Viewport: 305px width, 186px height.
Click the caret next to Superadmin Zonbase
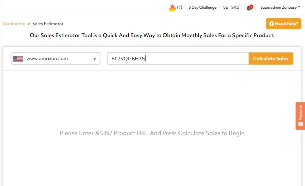299,7
